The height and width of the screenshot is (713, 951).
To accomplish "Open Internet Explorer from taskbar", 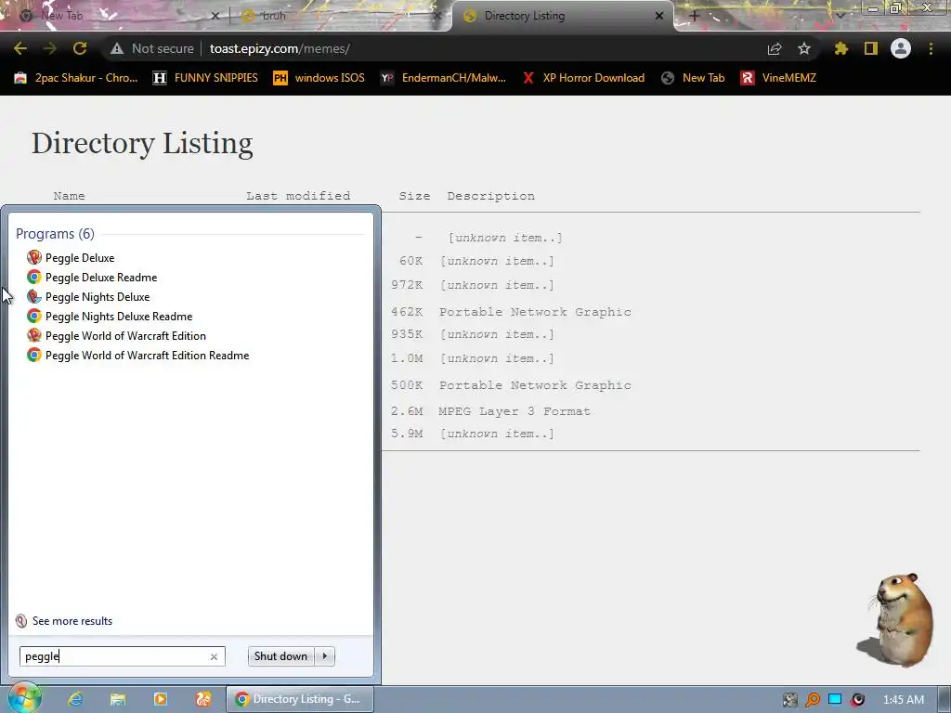I will click(x=75, y=699).
